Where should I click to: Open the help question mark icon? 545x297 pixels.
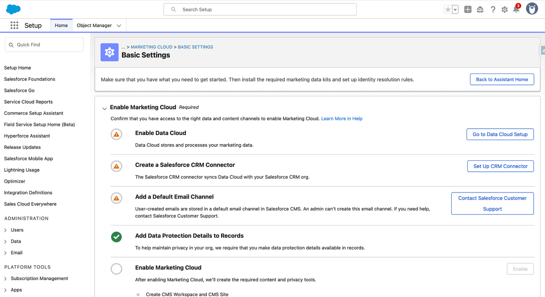point(493,10)
